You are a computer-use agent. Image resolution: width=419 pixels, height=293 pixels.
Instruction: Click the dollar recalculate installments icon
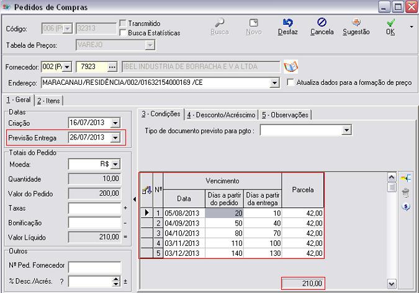[407, 208]
